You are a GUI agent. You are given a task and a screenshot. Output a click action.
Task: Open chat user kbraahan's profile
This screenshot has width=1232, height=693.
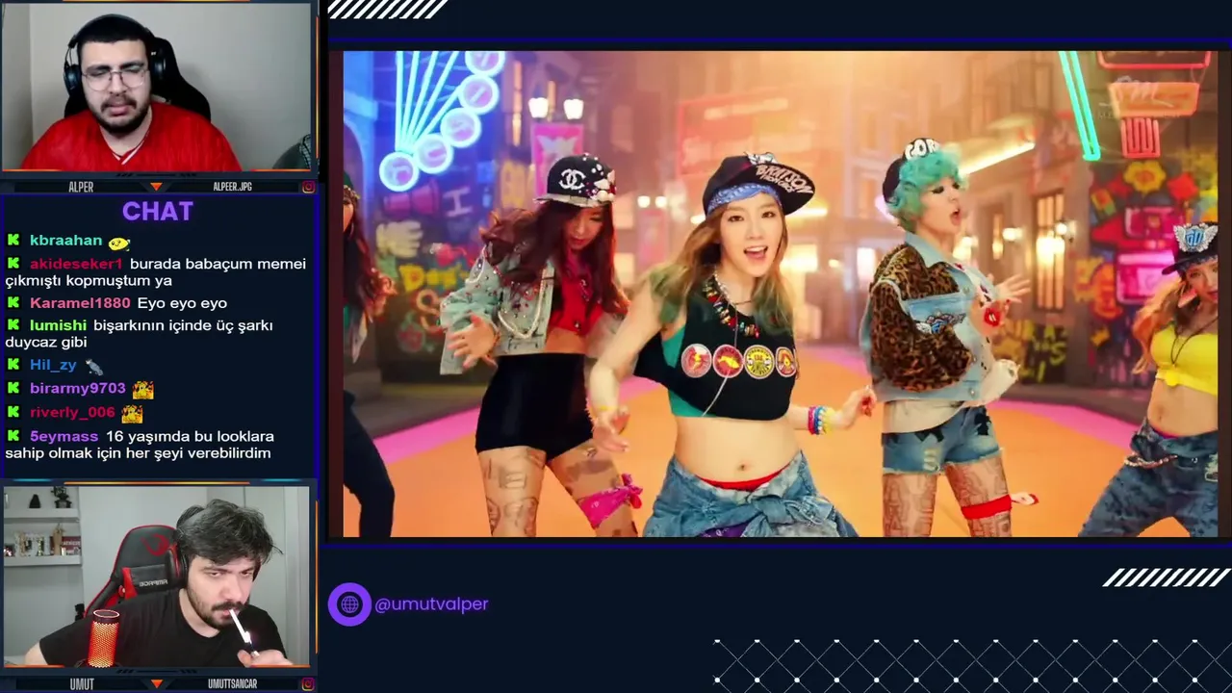pos(65,241)
